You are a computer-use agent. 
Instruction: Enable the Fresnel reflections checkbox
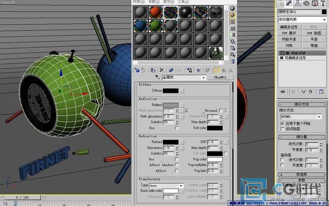click(221, 111)
